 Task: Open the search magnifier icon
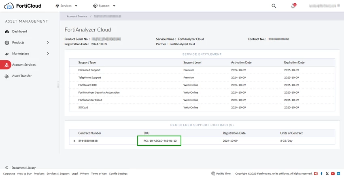pyautogui.click(x=274, y=6)
